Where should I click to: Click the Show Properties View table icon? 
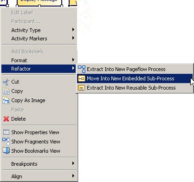coord(6,132)
